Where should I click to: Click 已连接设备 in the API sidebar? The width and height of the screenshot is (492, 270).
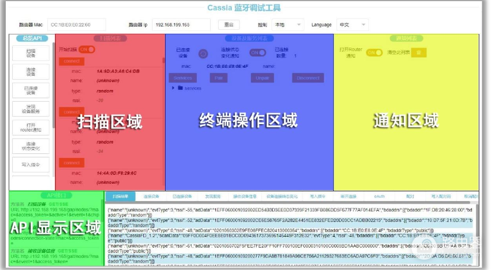click(30, 90)
